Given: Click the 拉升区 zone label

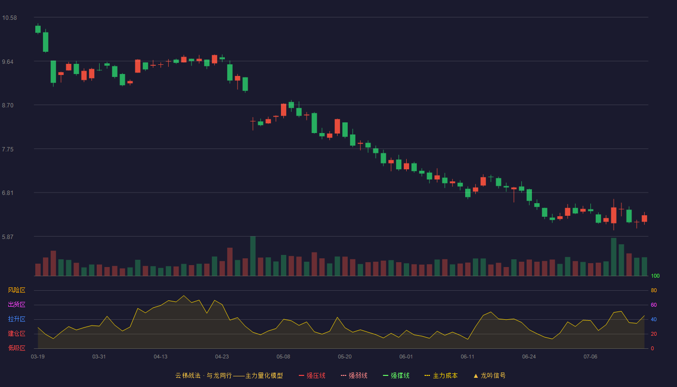Looking at the screenshot, I should click(x=16, y=319).
